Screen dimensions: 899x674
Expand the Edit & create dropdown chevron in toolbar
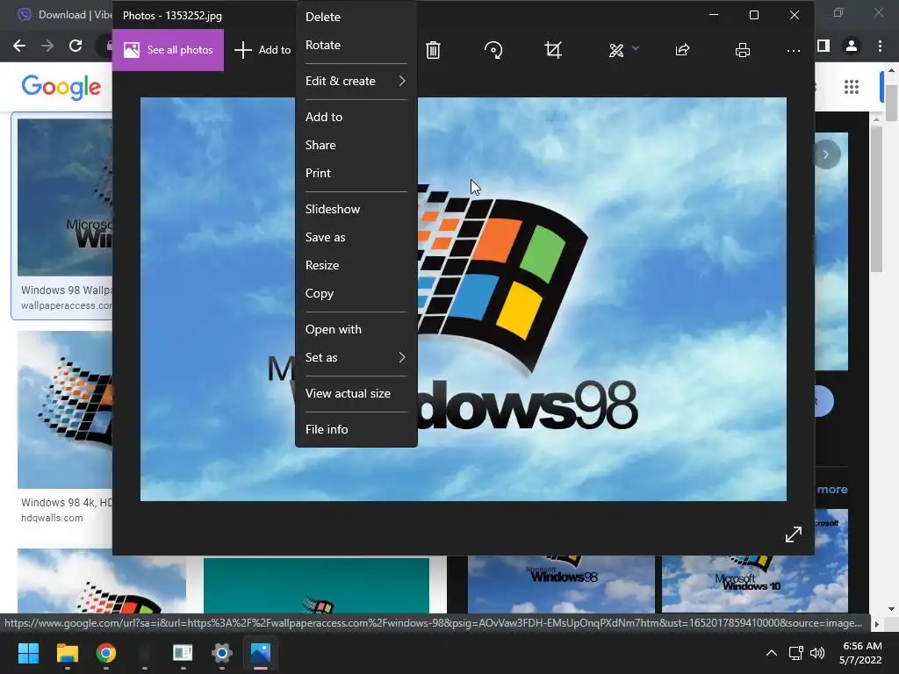(636, 49)
